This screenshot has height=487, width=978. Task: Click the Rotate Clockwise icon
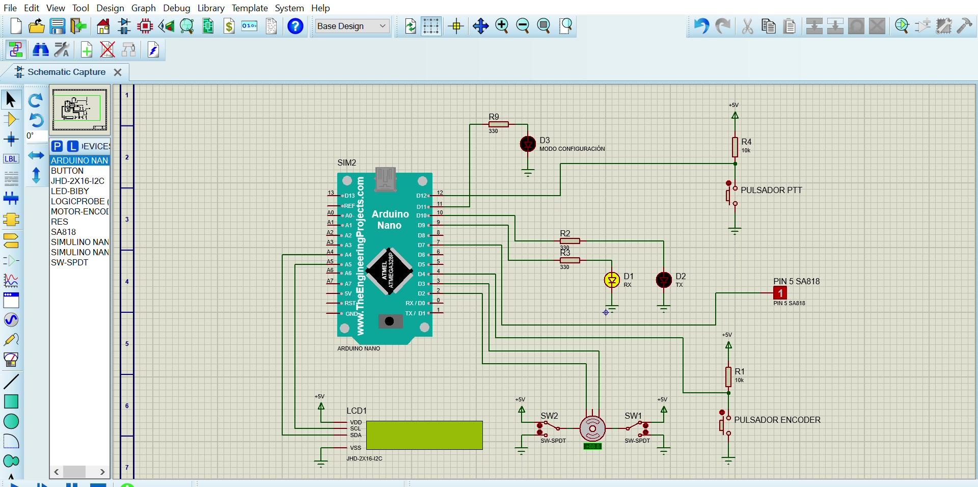(x=35, y=100)
